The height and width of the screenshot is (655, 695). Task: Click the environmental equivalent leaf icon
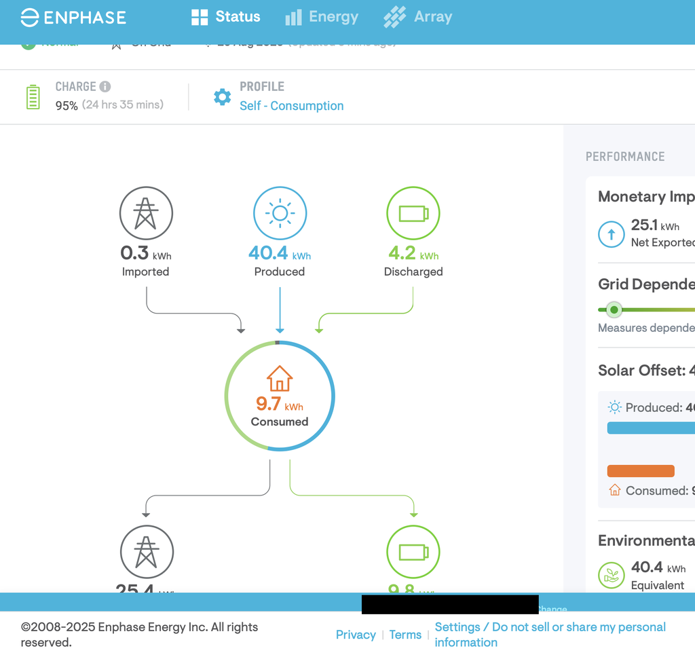pyautogui.click(x=611, y=575)
